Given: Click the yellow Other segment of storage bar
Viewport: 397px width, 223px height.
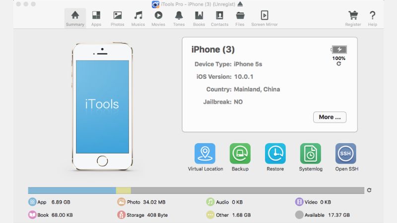Looking at the screenshot, I should click(x=123, y=190).
